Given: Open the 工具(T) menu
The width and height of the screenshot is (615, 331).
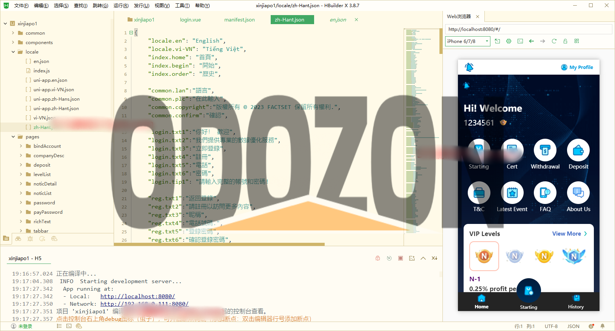Looking at the screenshot, I should tap(182, 6).
